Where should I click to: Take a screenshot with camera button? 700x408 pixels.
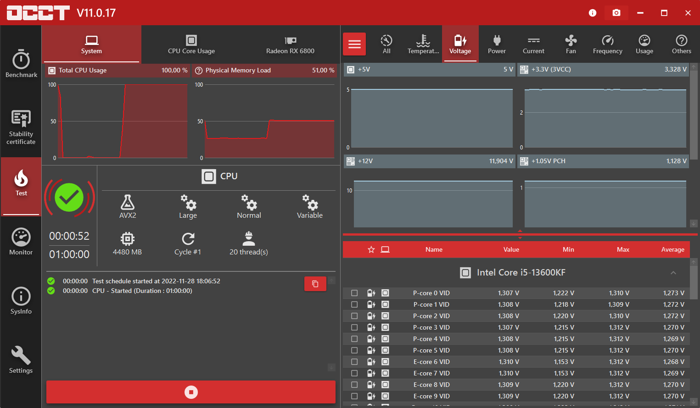click(x=616, y=13)
